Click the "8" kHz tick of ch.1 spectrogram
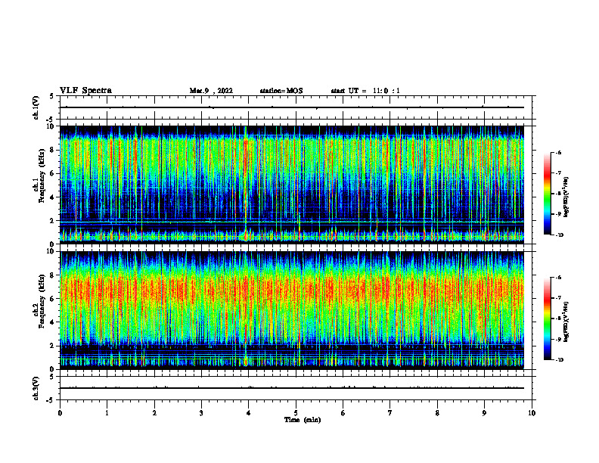 pos(52,150)
